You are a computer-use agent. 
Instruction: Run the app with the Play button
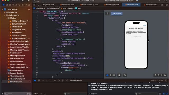click(29, 1)
